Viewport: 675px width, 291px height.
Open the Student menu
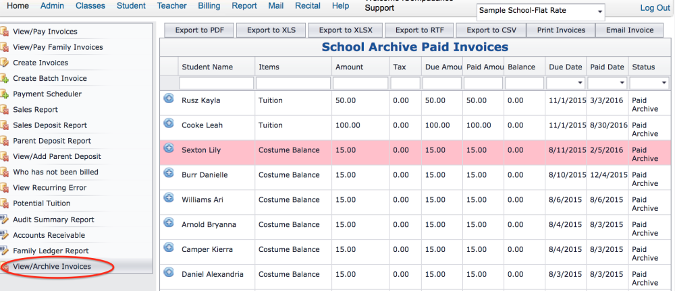pos(132,6)
